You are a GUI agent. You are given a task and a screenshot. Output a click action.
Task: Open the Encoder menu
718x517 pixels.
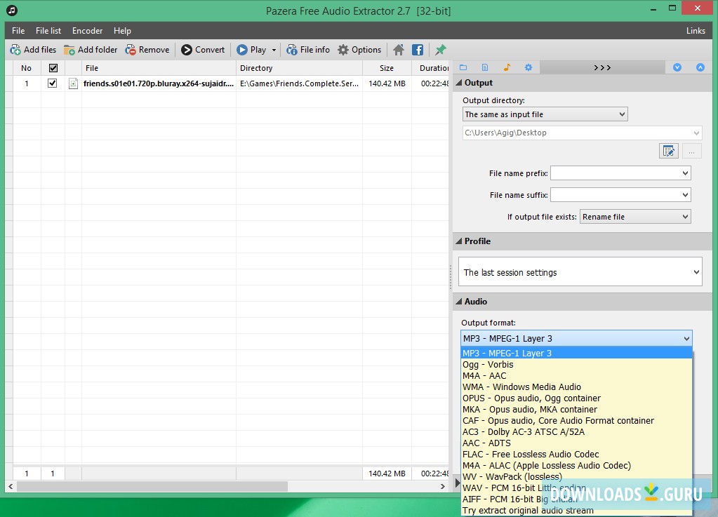pos(87,31)
